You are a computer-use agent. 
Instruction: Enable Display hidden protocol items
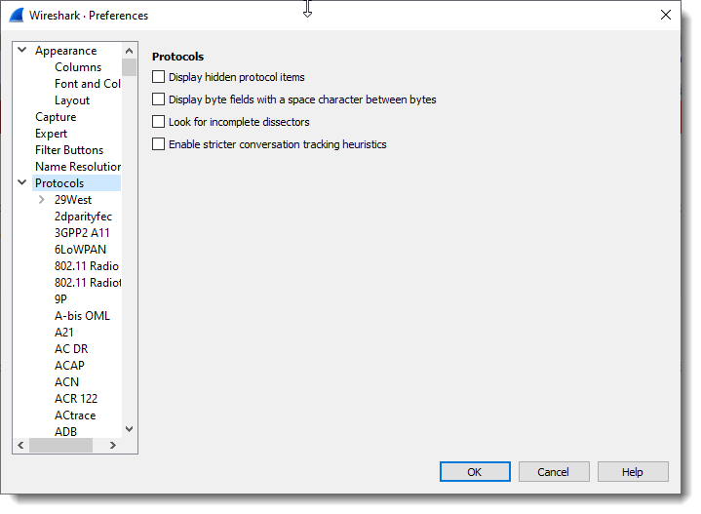point(159,77)
